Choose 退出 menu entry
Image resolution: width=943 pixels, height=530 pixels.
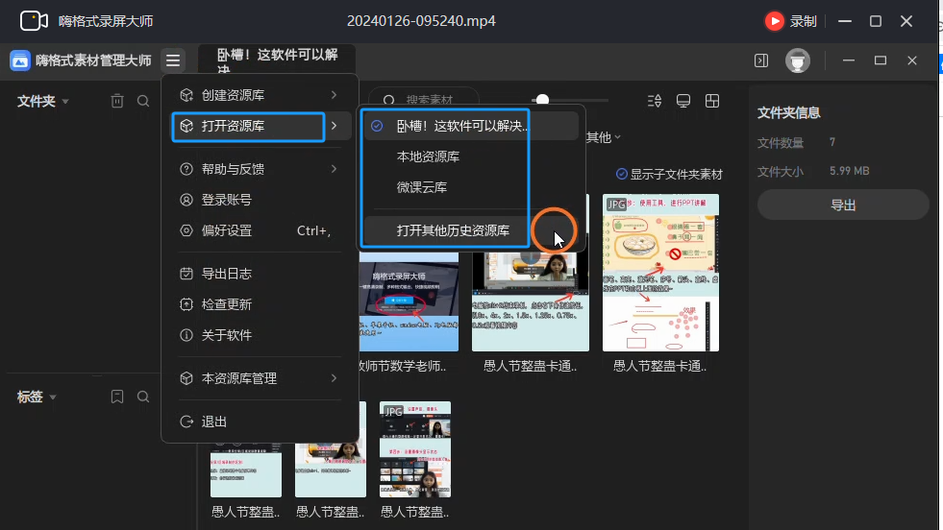point(260,422)
